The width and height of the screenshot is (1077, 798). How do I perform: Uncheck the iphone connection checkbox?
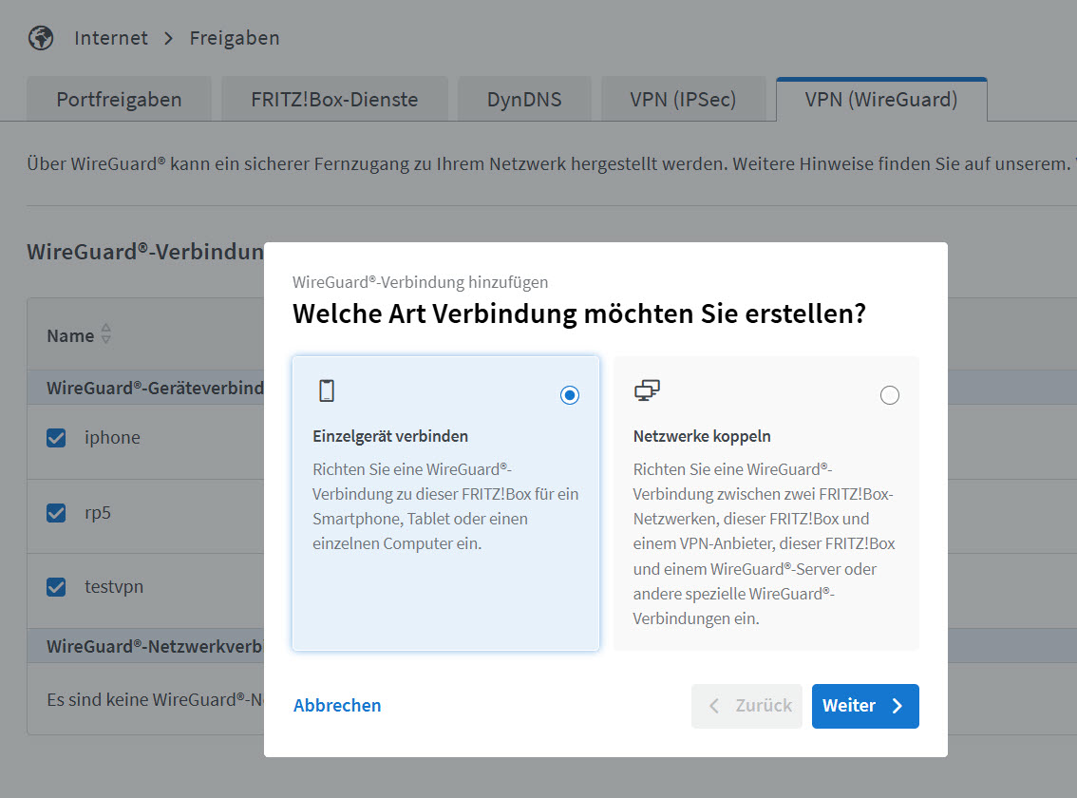click(57, 438)
